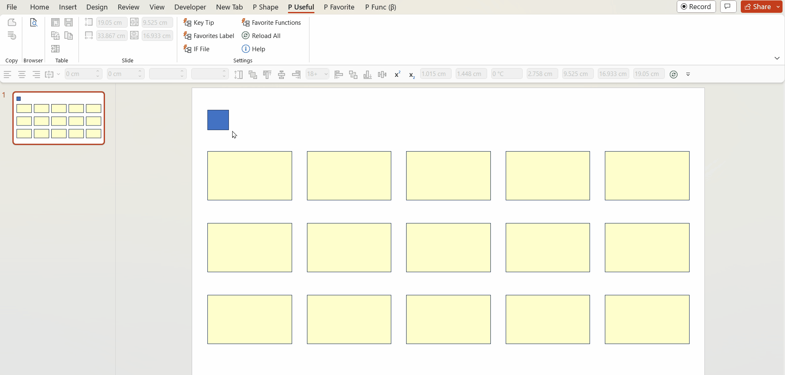Screen dimensions: 785x375
Task: Click the Browser icon in the ribbon
Action: point(33,23)
